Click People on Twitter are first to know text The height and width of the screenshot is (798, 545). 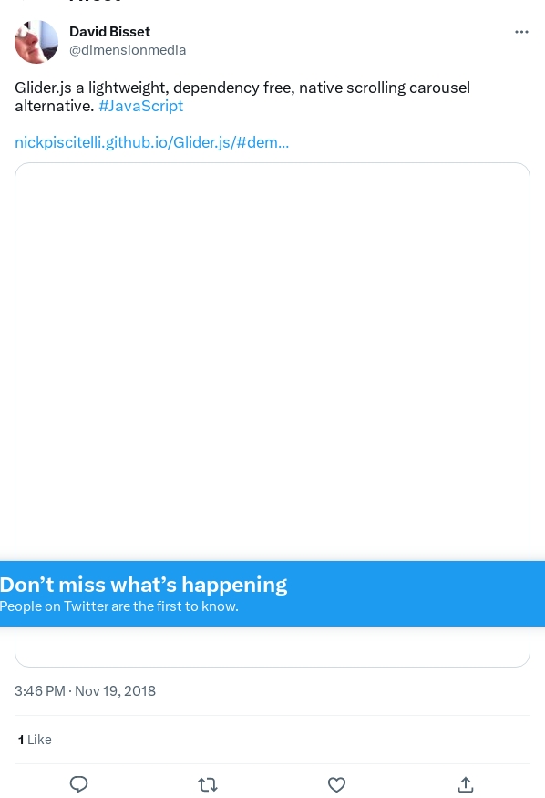click(119, 606)
